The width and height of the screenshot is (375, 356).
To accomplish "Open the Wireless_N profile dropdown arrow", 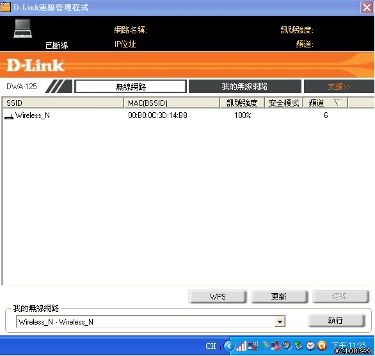I will click(x=280, y=322).
